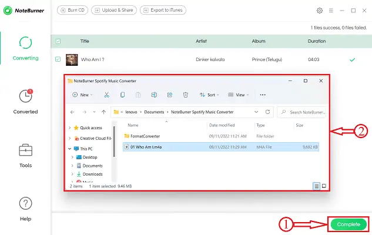Open the Tools section in sidebar

[x=25, y=156]
